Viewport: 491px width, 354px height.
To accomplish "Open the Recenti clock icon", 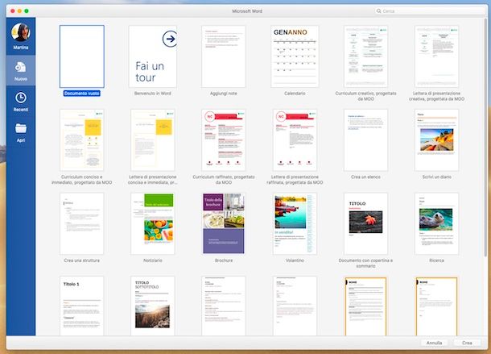I will 21,98.
